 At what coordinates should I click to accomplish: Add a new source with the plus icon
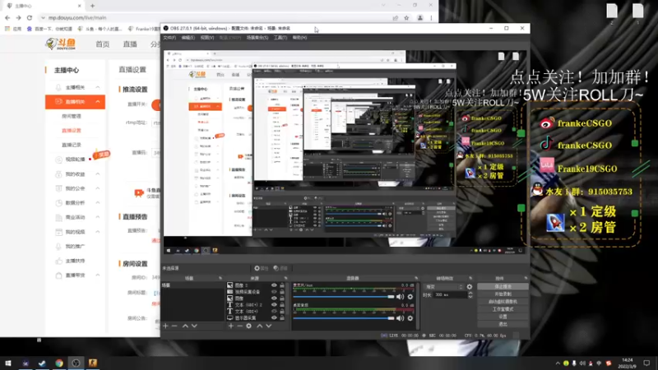pyautogui.click(x=231, y=326)
